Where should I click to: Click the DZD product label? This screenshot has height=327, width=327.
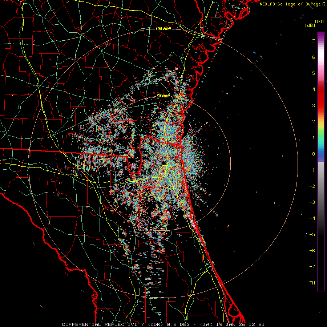(319, 22)
